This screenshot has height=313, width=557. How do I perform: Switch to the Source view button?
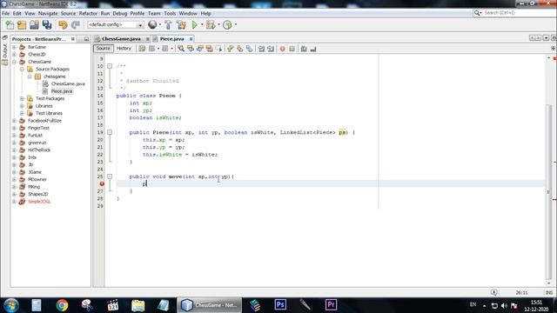click(103, 49)
